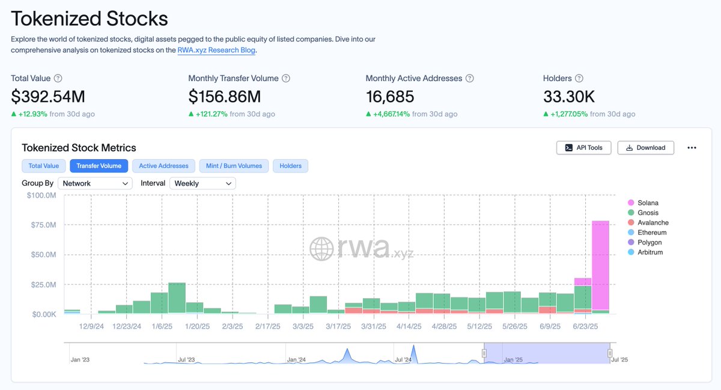
Task: Click the Tokenized Stock Metrics heading
Action: click(x=79, y=148)
